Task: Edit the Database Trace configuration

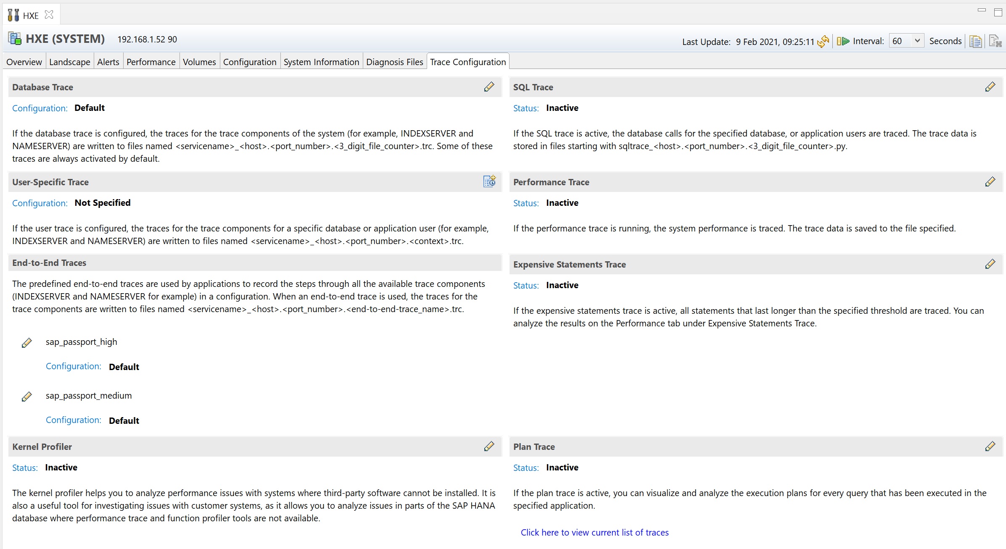Action: point(489,87)
